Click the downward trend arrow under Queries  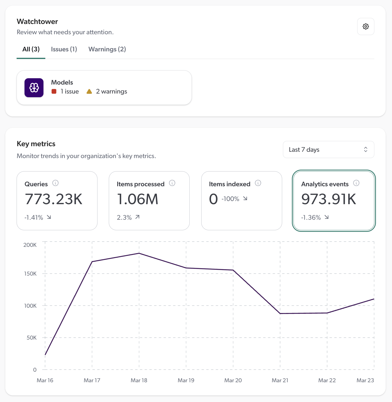(49, 217)
